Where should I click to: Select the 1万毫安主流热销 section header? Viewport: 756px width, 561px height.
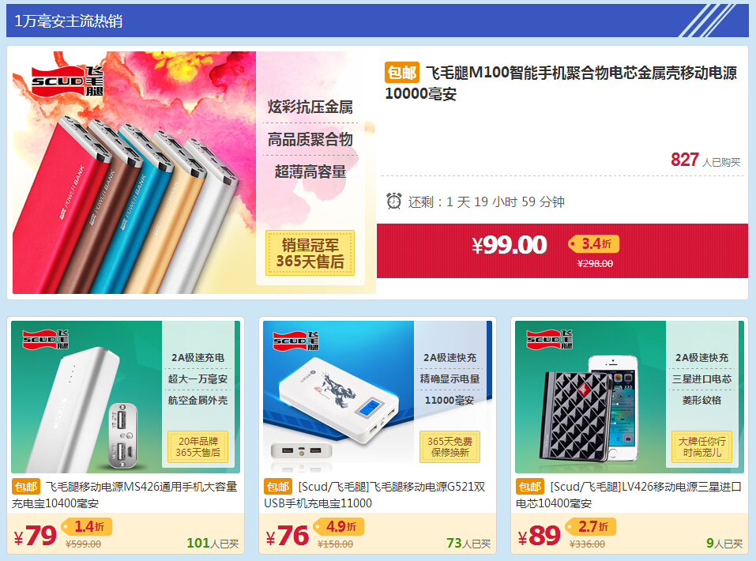[x=377, y=21]
